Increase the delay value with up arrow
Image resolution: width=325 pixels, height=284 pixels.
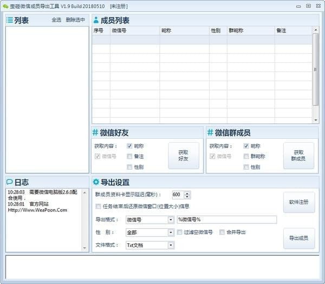pos(187,192)
